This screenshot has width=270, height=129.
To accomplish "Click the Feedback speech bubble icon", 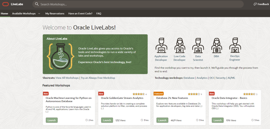I will pos(255,4).
